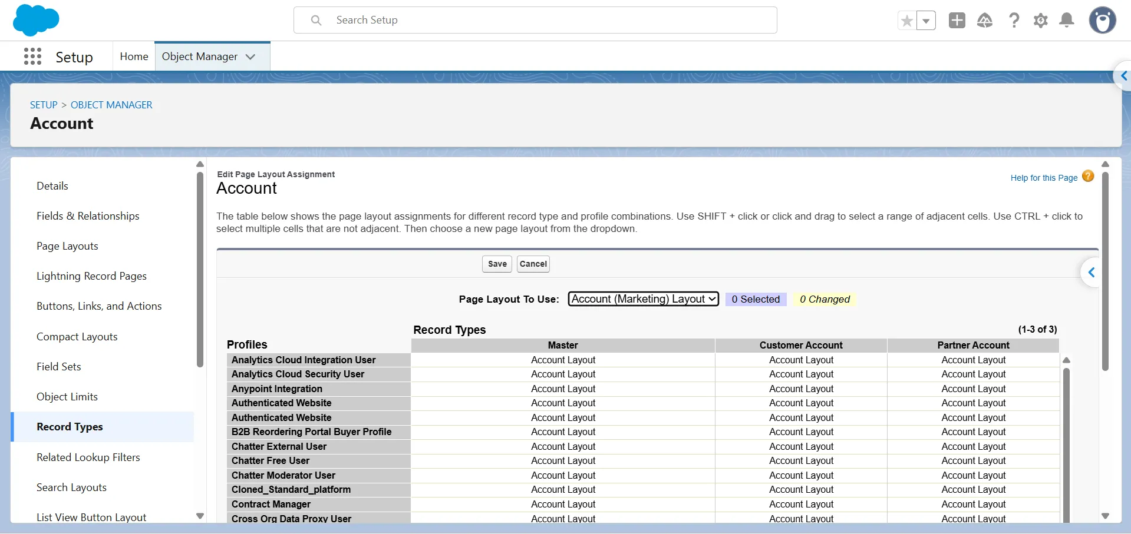Switch to the Home tab
The height and width of the screenshot is (534, 1131).
tap(134, 57)
